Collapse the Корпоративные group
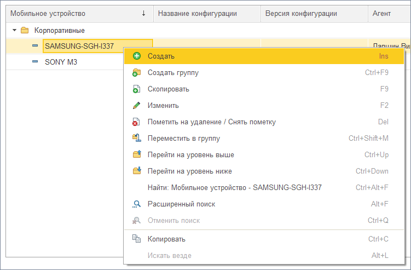This screenshot has height=270, width=411. (x=14, y=31)
